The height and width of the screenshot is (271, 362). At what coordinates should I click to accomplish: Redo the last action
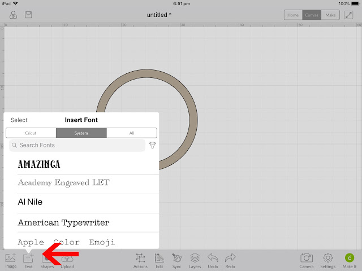point(230,261)
